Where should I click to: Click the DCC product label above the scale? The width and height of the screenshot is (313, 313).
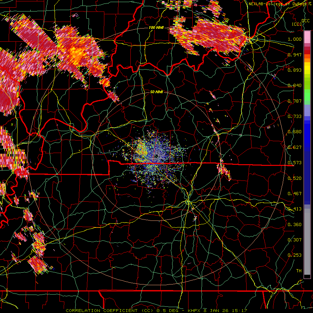click(x=305, y=21)
